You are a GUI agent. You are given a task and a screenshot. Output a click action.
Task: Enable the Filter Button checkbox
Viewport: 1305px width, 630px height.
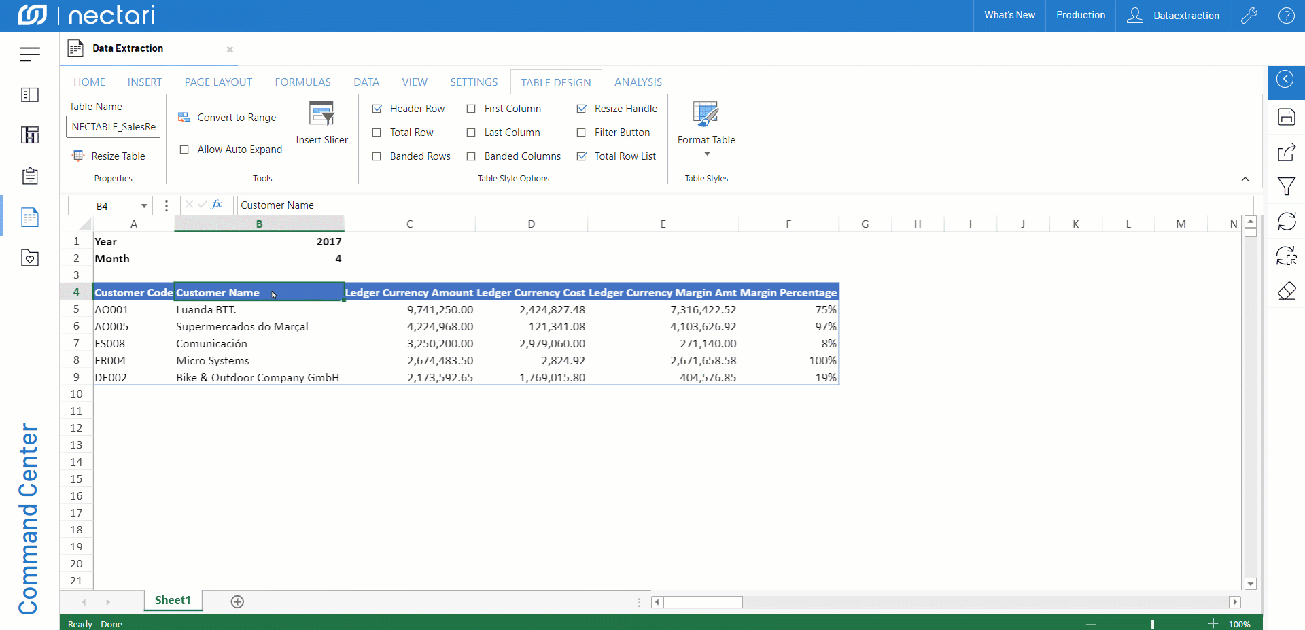click(x=581, y=133)
